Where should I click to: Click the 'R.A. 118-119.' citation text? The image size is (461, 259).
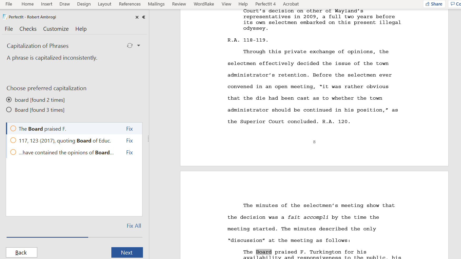[248, 40]
